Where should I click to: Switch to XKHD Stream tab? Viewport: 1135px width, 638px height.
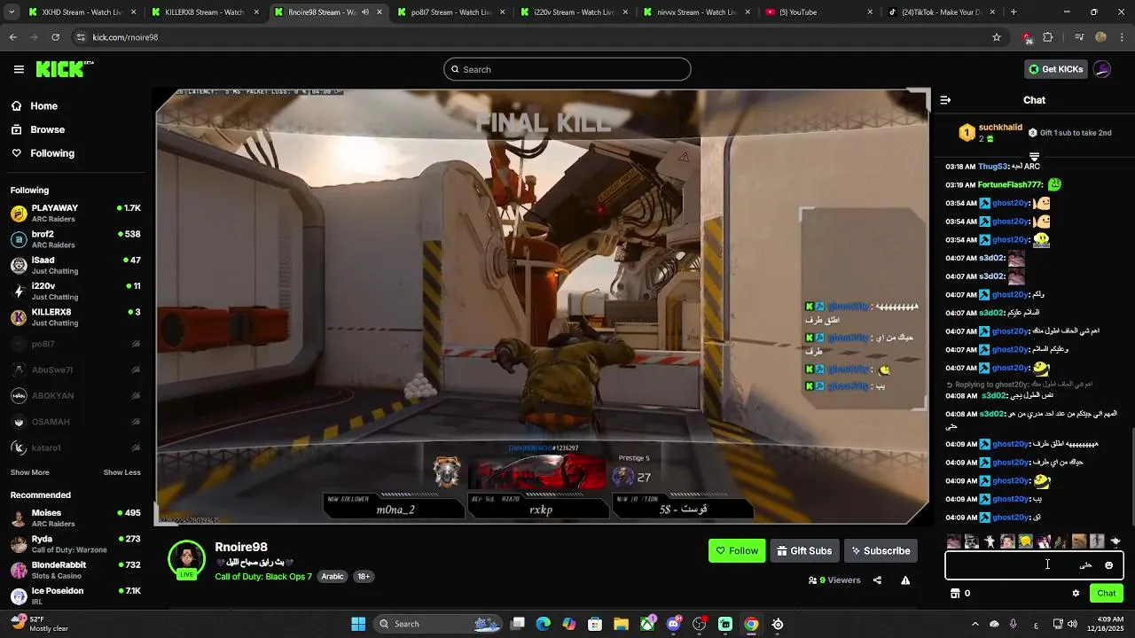(x=80, y=12)
